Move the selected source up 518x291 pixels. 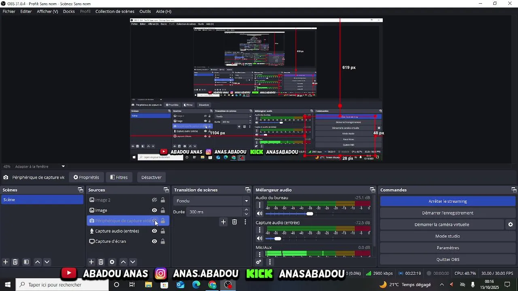click(123, 262)
